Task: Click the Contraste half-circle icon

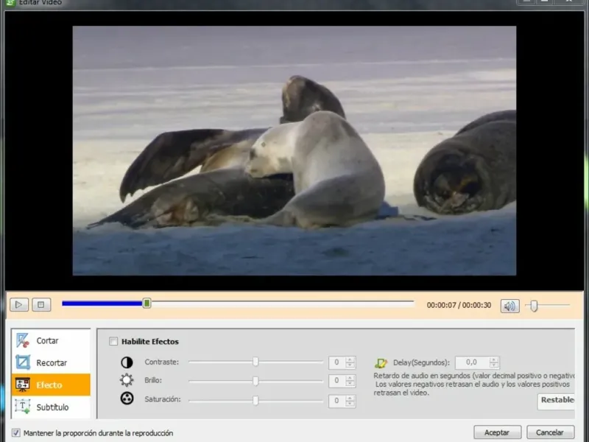Action: [x=127, y=362]
